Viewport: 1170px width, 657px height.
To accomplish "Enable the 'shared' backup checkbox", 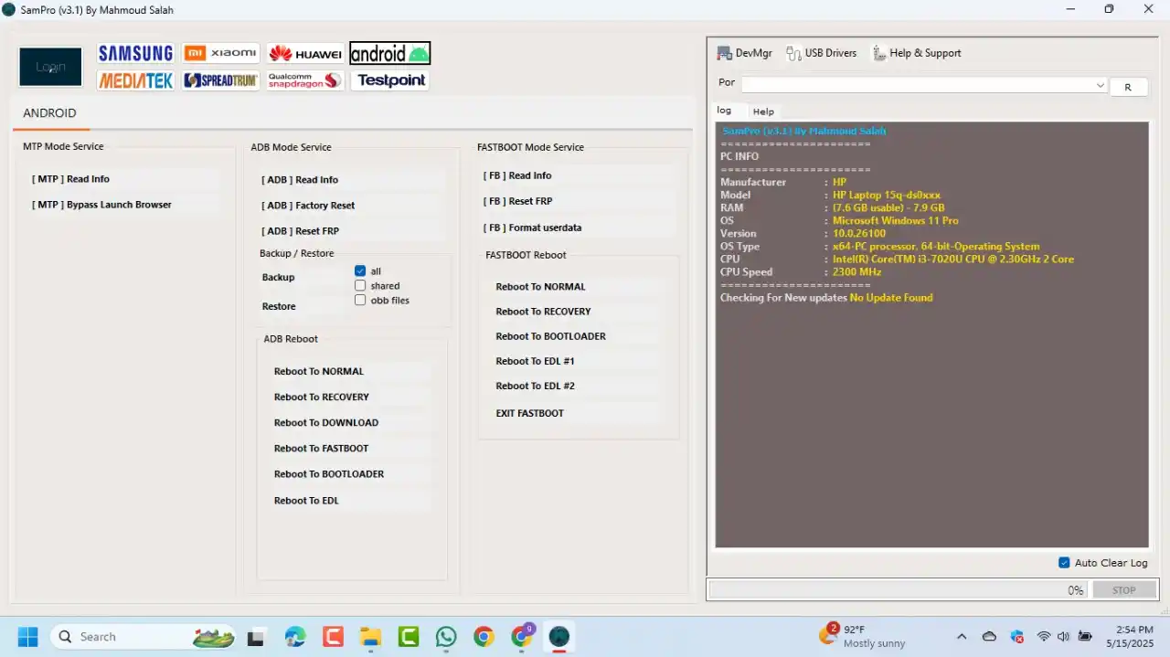I will (x=360, y=286).
